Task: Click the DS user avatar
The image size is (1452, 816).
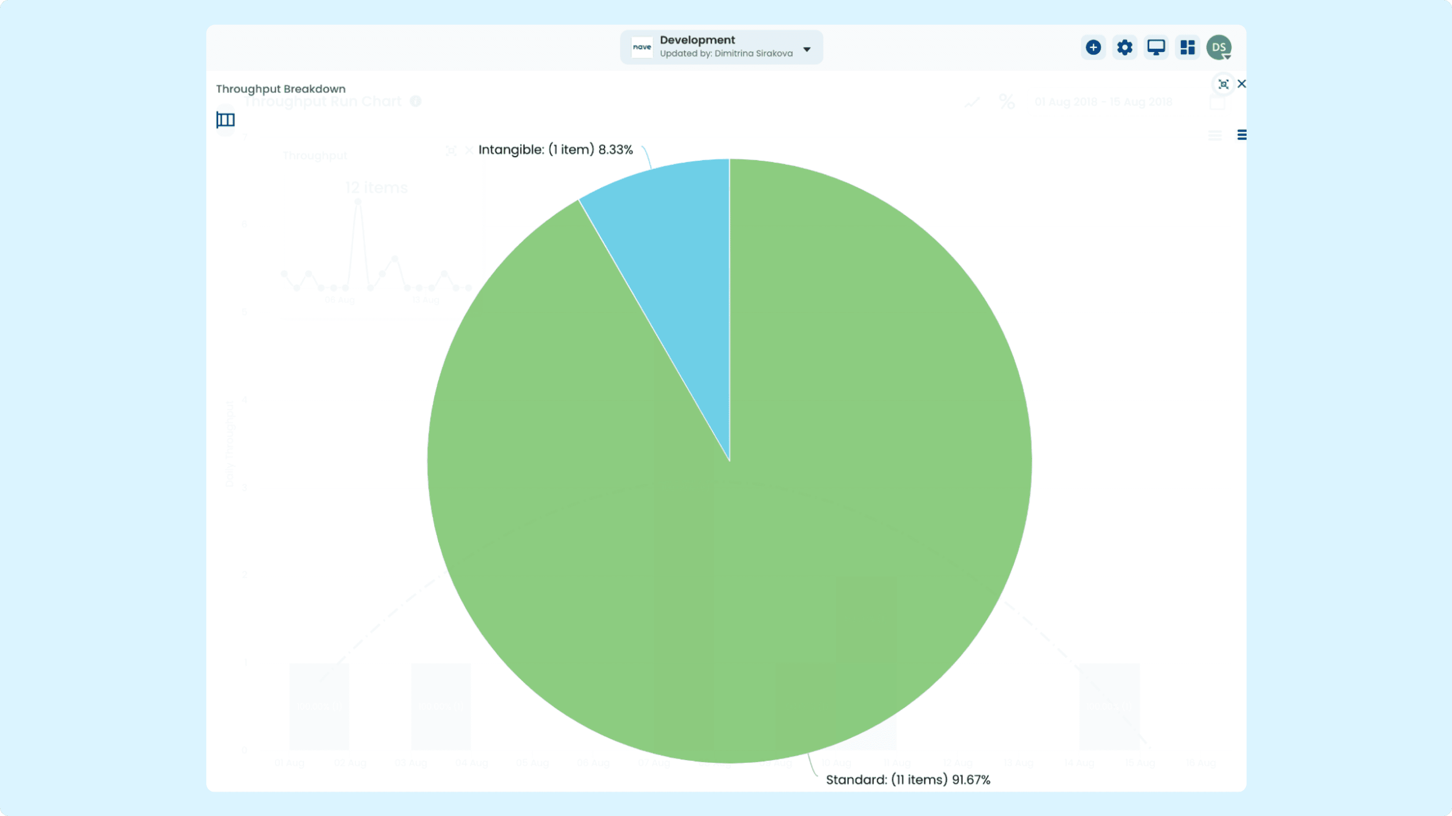Action: pyautogui.click(x=1219, y=47)
